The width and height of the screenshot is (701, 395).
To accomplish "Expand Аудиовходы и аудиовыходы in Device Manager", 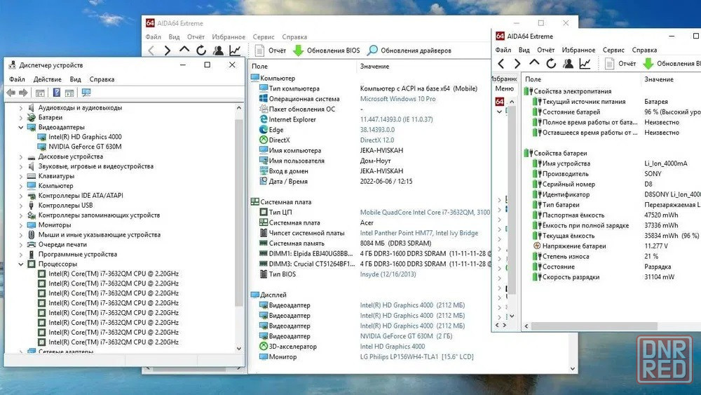I will [x=20, y=108].
